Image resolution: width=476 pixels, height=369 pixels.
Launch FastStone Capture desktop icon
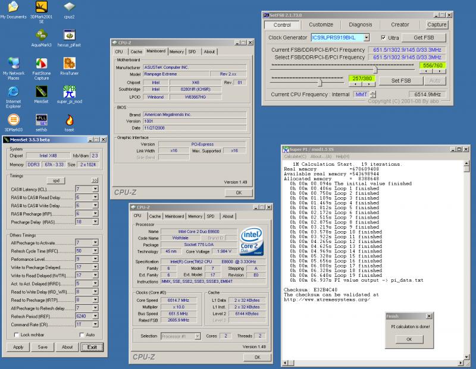pyautogui.click(x=41, y=68)
